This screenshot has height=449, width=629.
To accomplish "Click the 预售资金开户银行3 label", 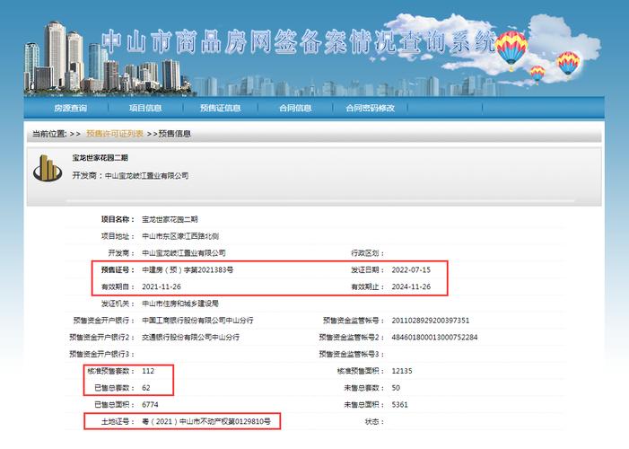I will (102, 354).
